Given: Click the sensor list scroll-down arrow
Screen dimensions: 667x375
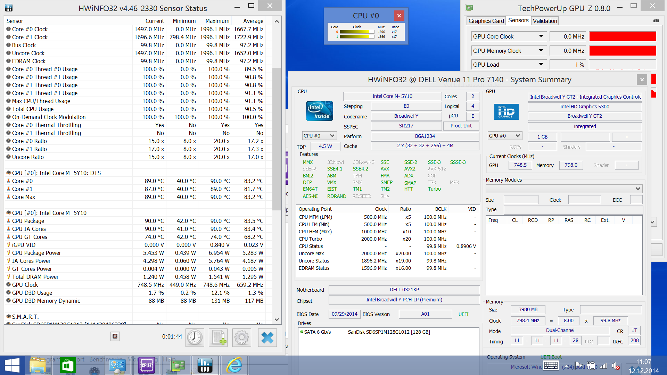Looking at the screenshot, I should click(277, 319).
